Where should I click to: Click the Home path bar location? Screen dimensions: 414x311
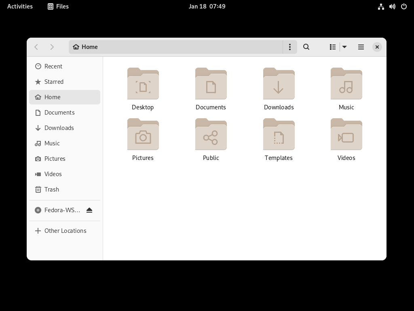pyautogui.click(x=85, y=47)
